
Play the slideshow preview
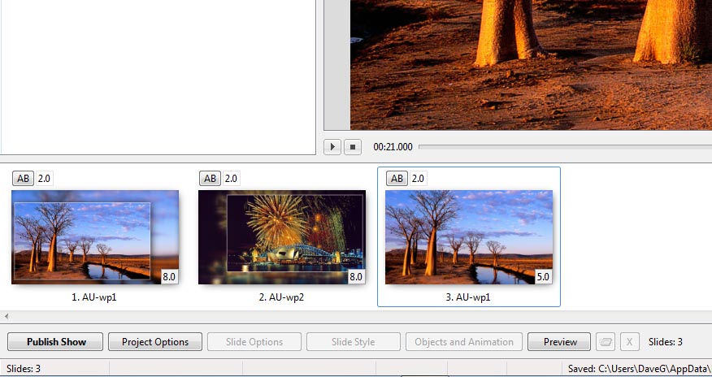click(332, 147)
